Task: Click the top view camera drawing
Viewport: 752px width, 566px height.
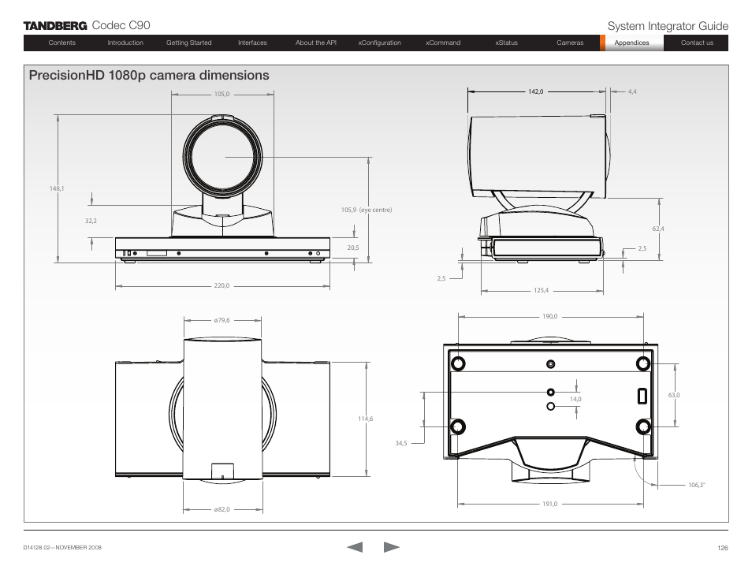Action: click(x=222, y=409)
